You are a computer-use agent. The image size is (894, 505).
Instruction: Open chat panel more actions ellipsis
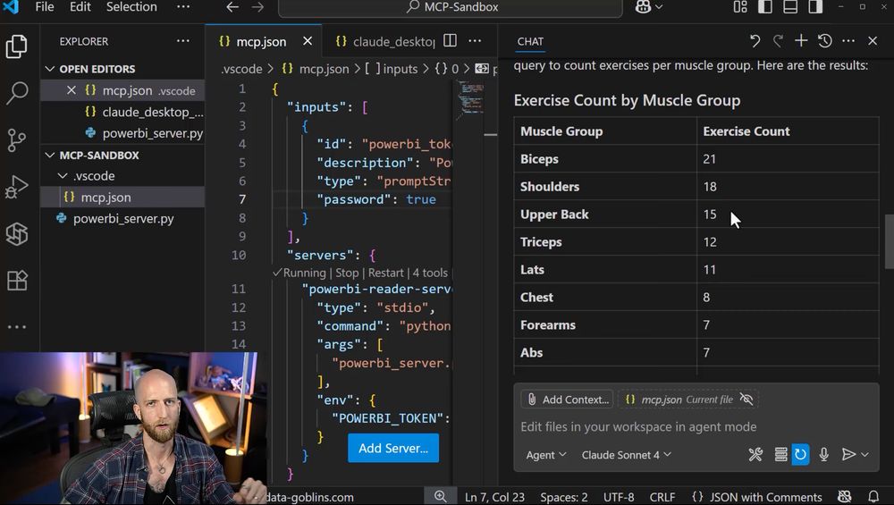[848, 40]
